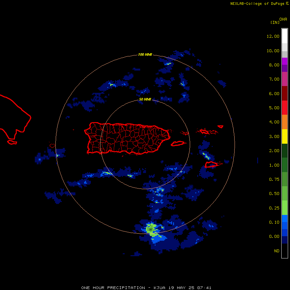Select the 0.00 legend value
290x290 pixels.
(x=274, y=237)
